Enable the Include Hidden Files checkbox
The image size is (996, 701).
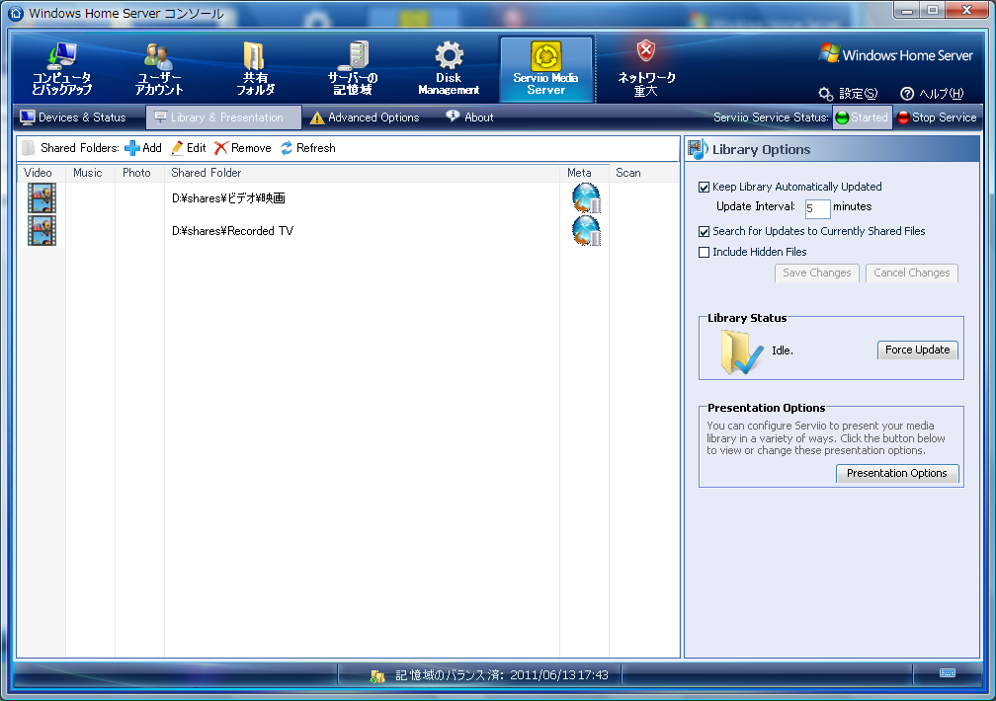(x=705, y=252)
